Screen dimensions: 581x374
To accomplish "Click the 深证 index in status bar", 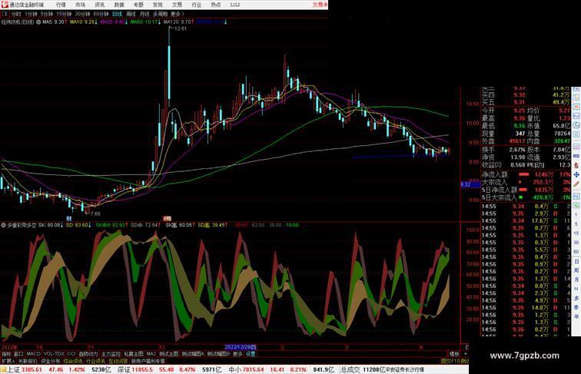I will coord(124,370).
